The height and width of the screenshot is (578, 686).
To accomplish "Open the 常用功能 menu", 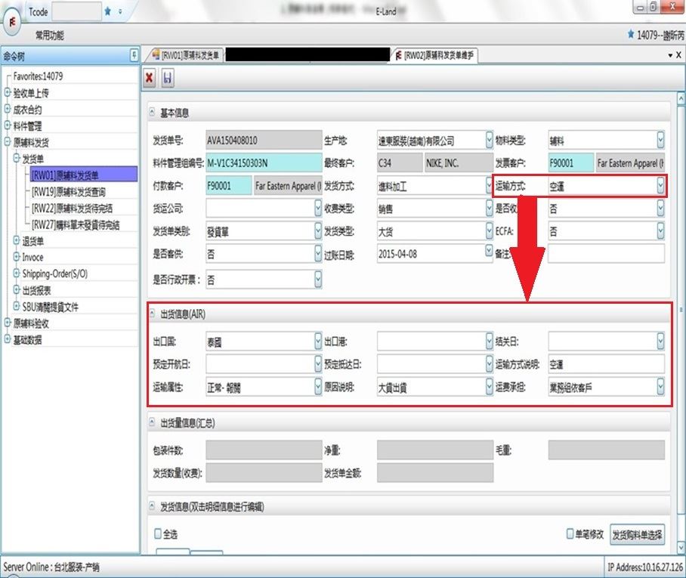I will coord(50,35).
